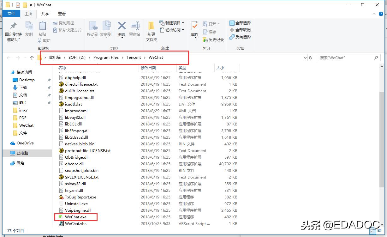The image size is (387, 237).
Task: Switch to the Share (共享) tab
Action: point(45,14)
